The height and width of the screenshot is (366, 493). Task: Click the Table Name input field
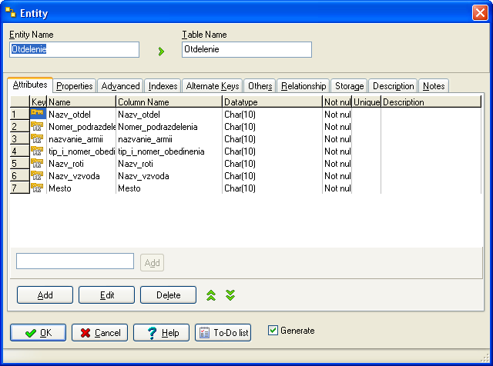246,50
